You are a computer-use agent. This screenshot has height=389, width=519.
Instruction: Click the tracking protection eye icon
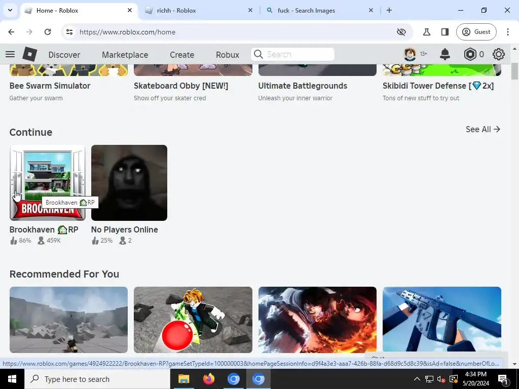click(x=401, y=32)
